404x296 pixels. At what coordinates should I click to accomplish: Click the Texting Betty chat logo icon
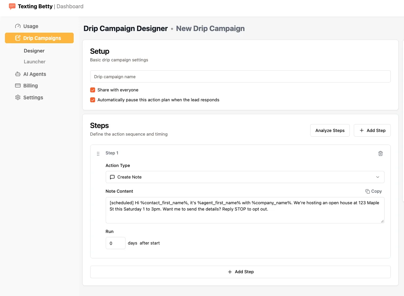(x=12, y=6)
